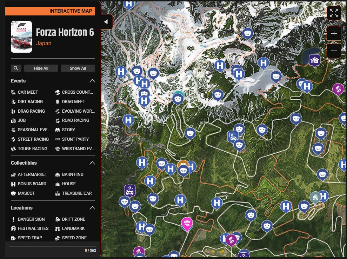Image resolution: width=347 pixels, height=259 pixels.
Task: Toggle Story markers
Action: [65, 130]
